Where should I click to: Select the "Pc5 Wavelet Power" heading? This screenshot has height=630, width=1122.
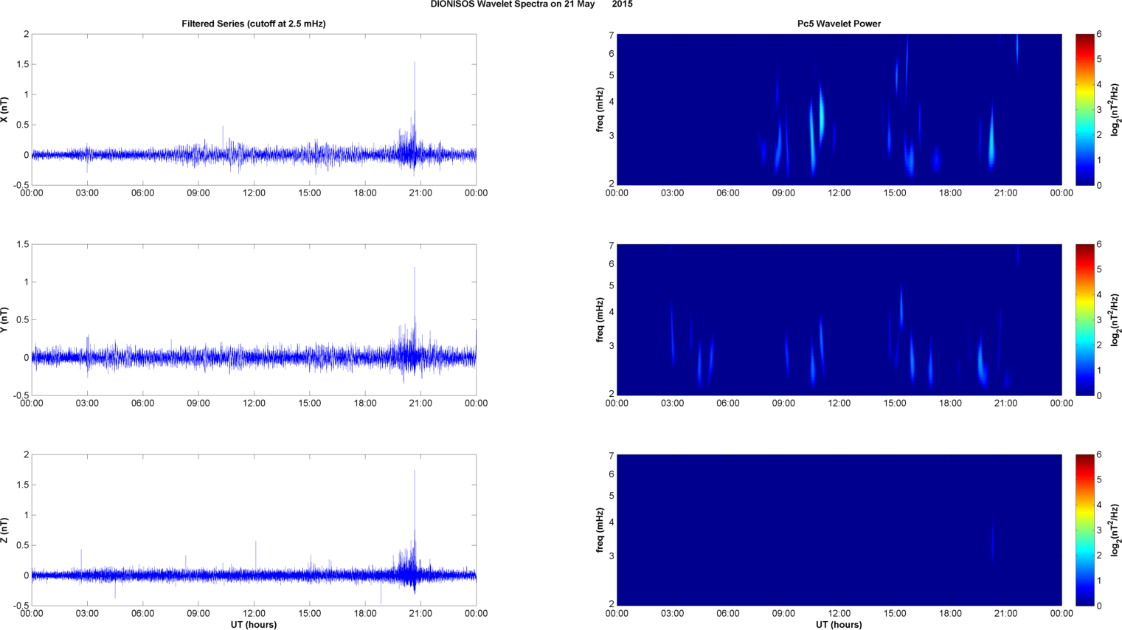click(x=839, y=24)
